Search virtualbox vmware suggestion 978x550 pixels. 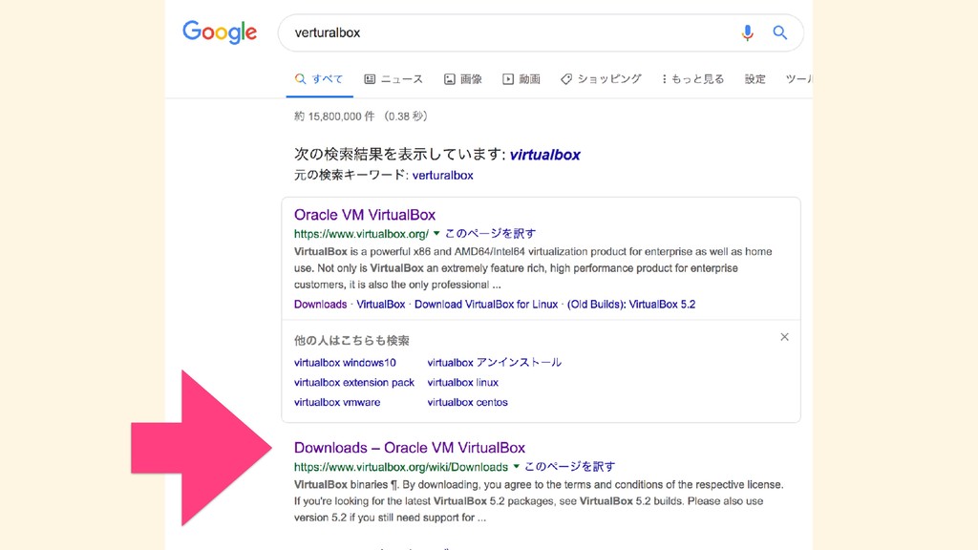337,402
